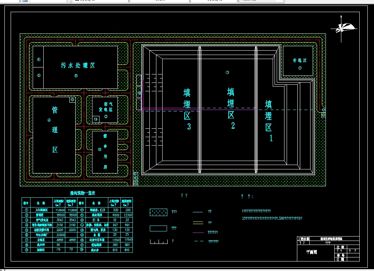This screenshot has height=271, width=374.
Task: Select the 污水处理区 label in the drawing
Action: (x=78, y=65)
